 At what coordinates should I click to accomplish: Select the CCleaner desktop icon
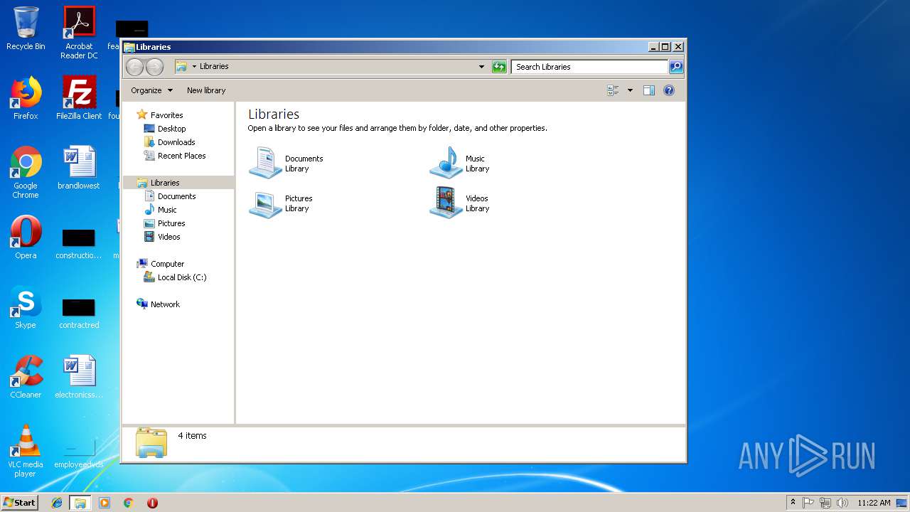pyautogui.click(x=26, y=377)
